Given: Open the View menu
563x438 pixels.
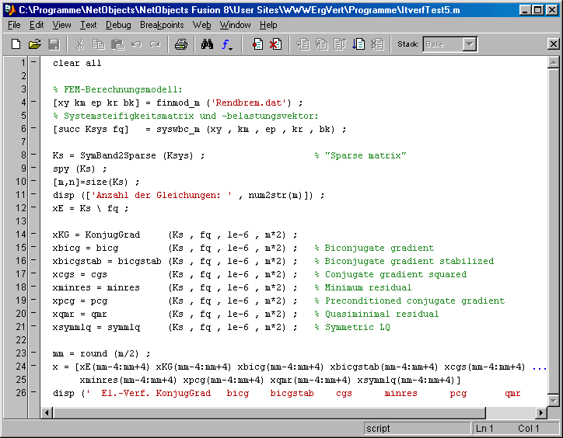Looking at the screenshot, I should point(61,25).
